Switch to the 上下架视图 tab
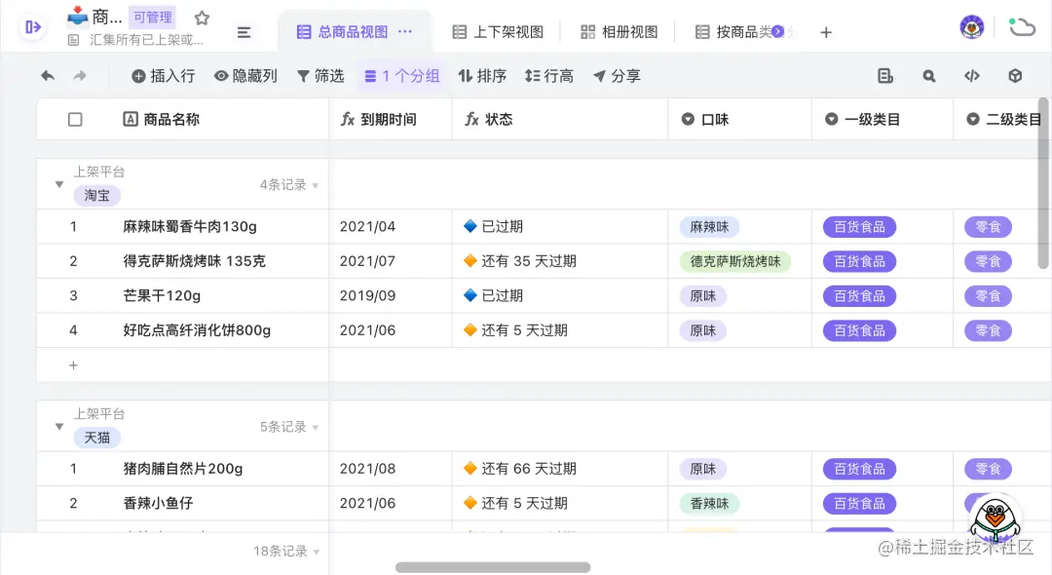The width and height of the screenshot is (1052, 575). coord(498,30)
